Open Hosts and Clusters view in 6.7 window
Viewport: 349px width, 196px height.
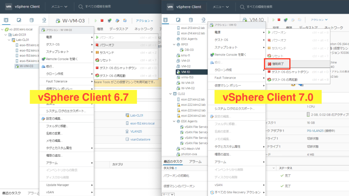6,20
